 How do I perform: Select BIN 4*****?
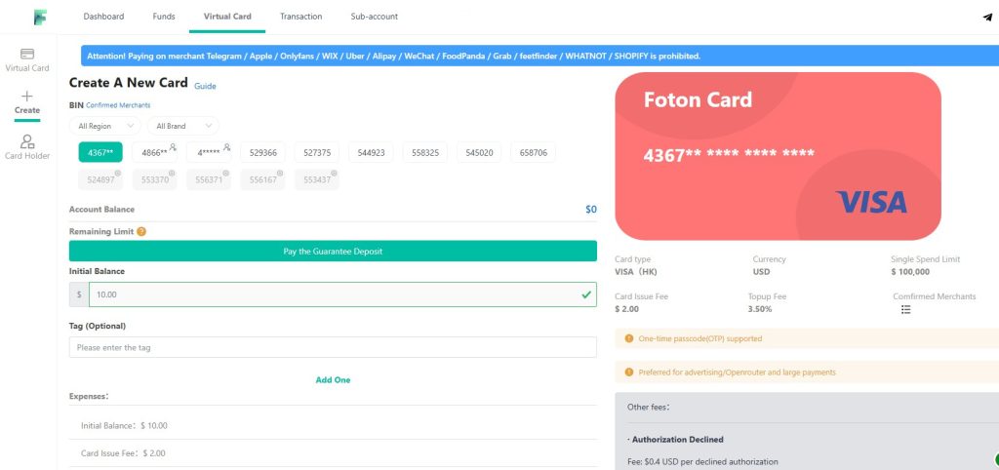(209, 153)
